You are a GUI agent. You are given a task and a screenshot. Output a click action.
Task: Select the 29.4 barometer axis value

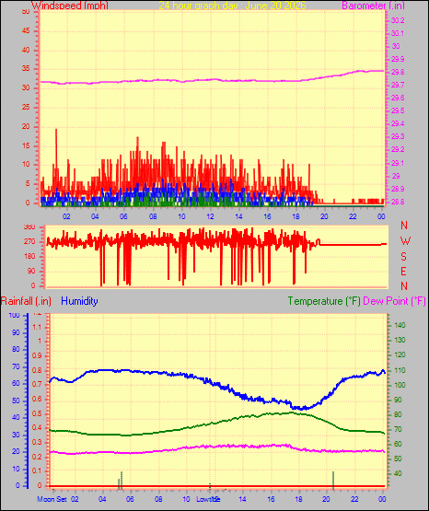(398, 123)
